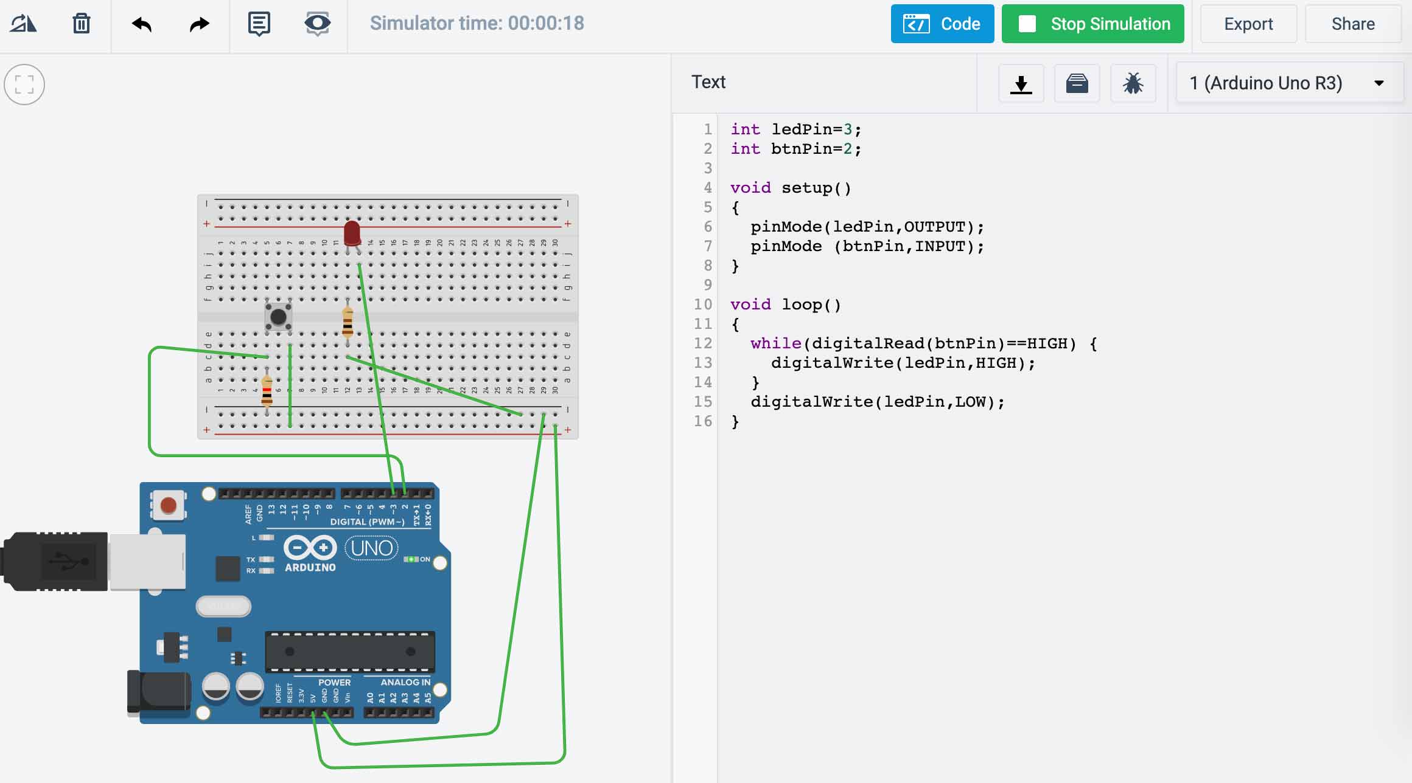Select the red LED on breadboard
Screen dimensions: 1412x783
(x=352, y=233)
